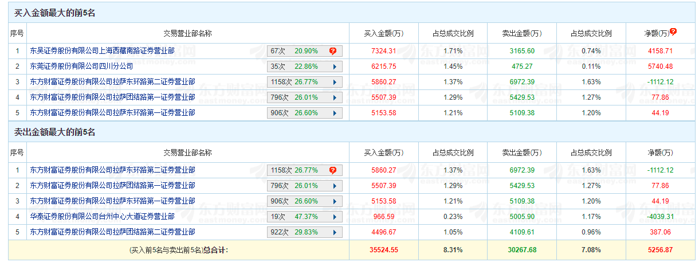Click the arrow icon beside 19次 47.37%
The height and width of the screenshot is (262, 699).
pyautogui.click(x=335, y=217)
